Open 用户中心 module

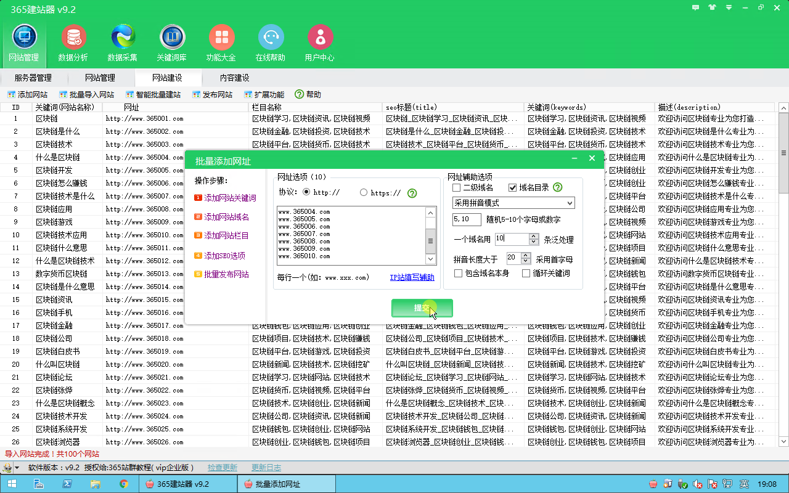point(320,43)
